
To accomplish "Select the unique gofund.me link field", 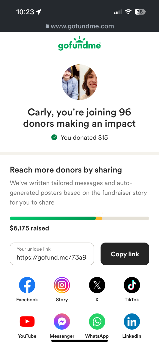I will (52, 254).
